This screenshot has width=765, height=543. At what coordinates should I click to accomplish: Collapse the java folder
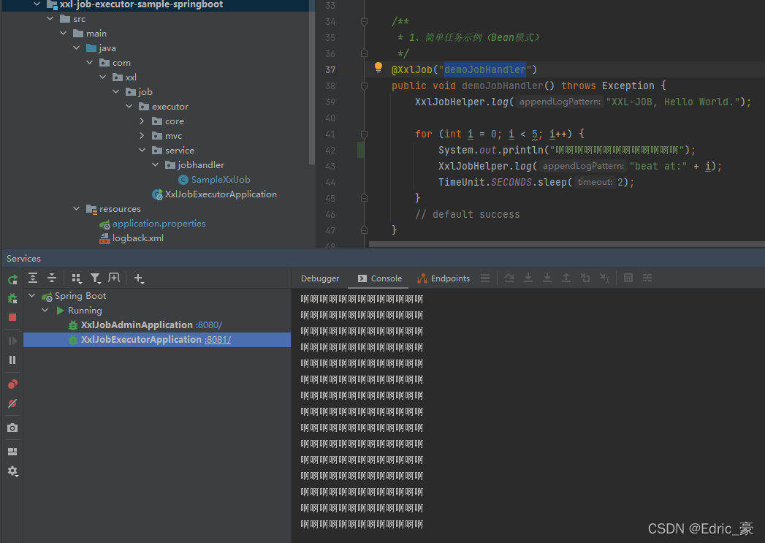click(77, 48)
